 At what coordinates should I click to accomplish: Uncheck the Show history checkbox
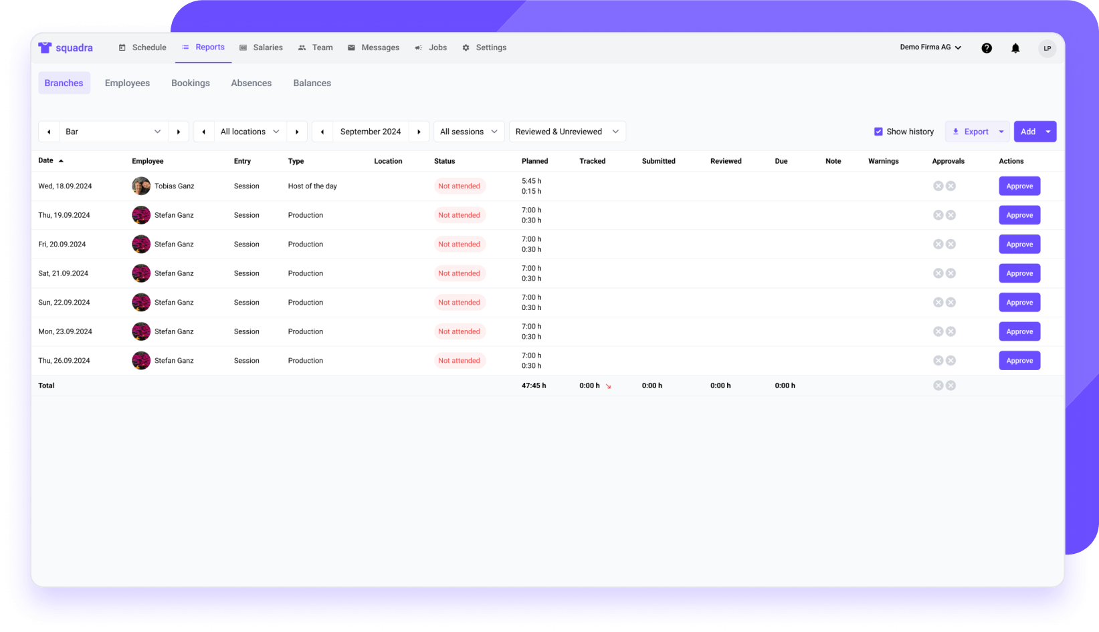pos(878,132)
